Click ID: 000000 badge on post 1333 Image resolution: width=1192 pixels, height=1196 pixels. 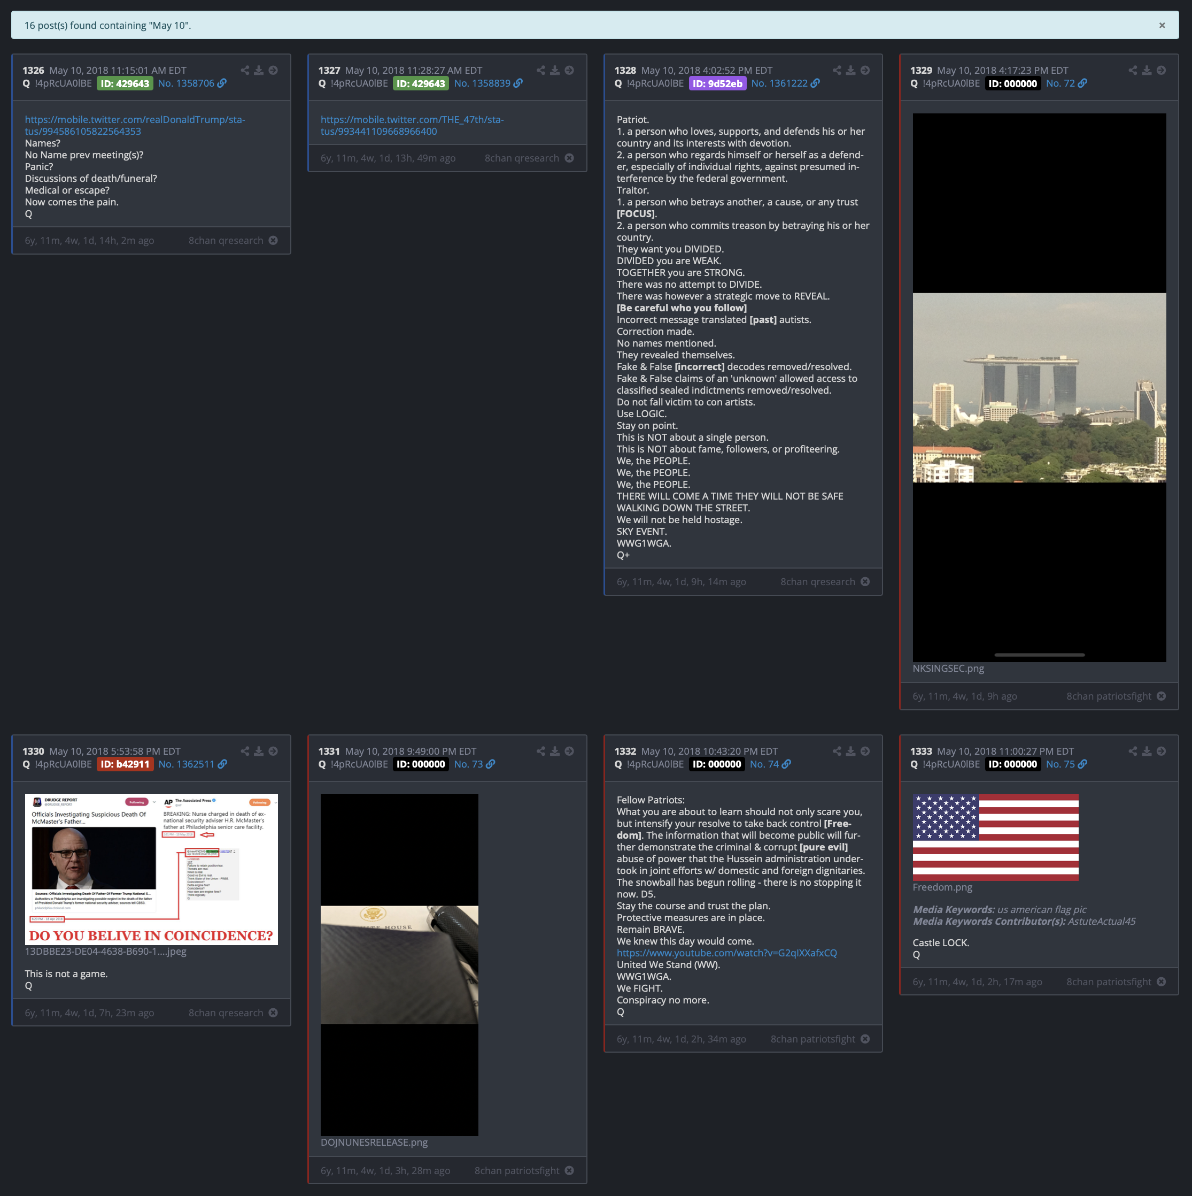point(1012,764)
